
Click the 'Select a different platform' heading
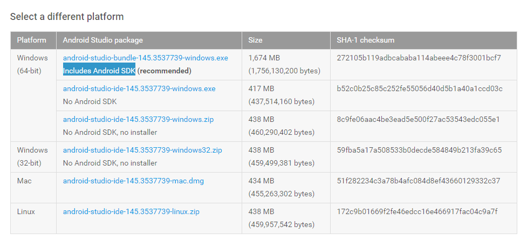[x=67, y=17]
